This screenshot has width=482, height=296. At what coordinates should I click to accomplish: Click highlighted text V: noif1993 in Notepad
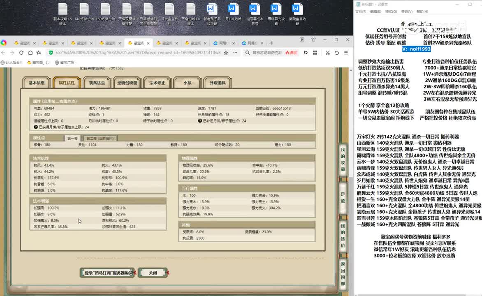pos(416,49)
